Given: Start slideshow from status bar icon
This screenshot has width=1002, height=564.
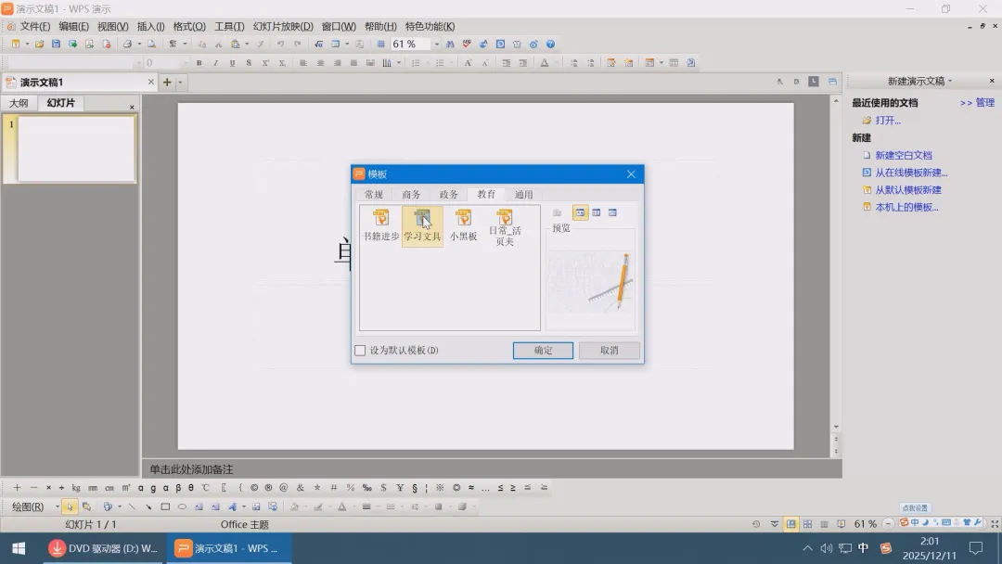Looking at the screenshot, I should [x=841, y=524].
